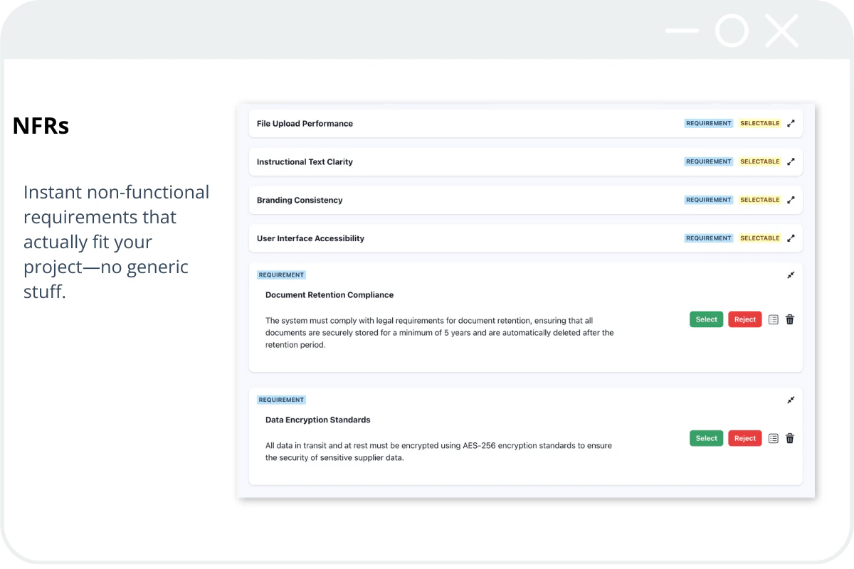The image size is (854, 569).
Task: Expand the File Upload Performance card
Action: [791, 123]
